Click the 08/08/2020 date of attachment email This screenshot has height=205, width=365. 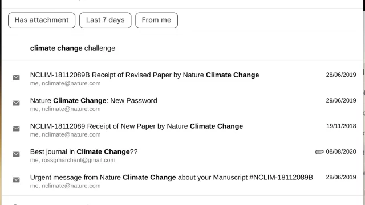(341, 151)
